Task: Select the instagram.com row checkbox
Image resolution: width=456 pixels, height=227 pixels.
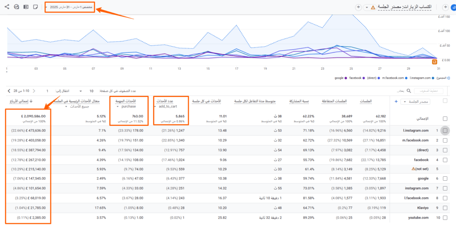Action: click(x=445, y=188)
